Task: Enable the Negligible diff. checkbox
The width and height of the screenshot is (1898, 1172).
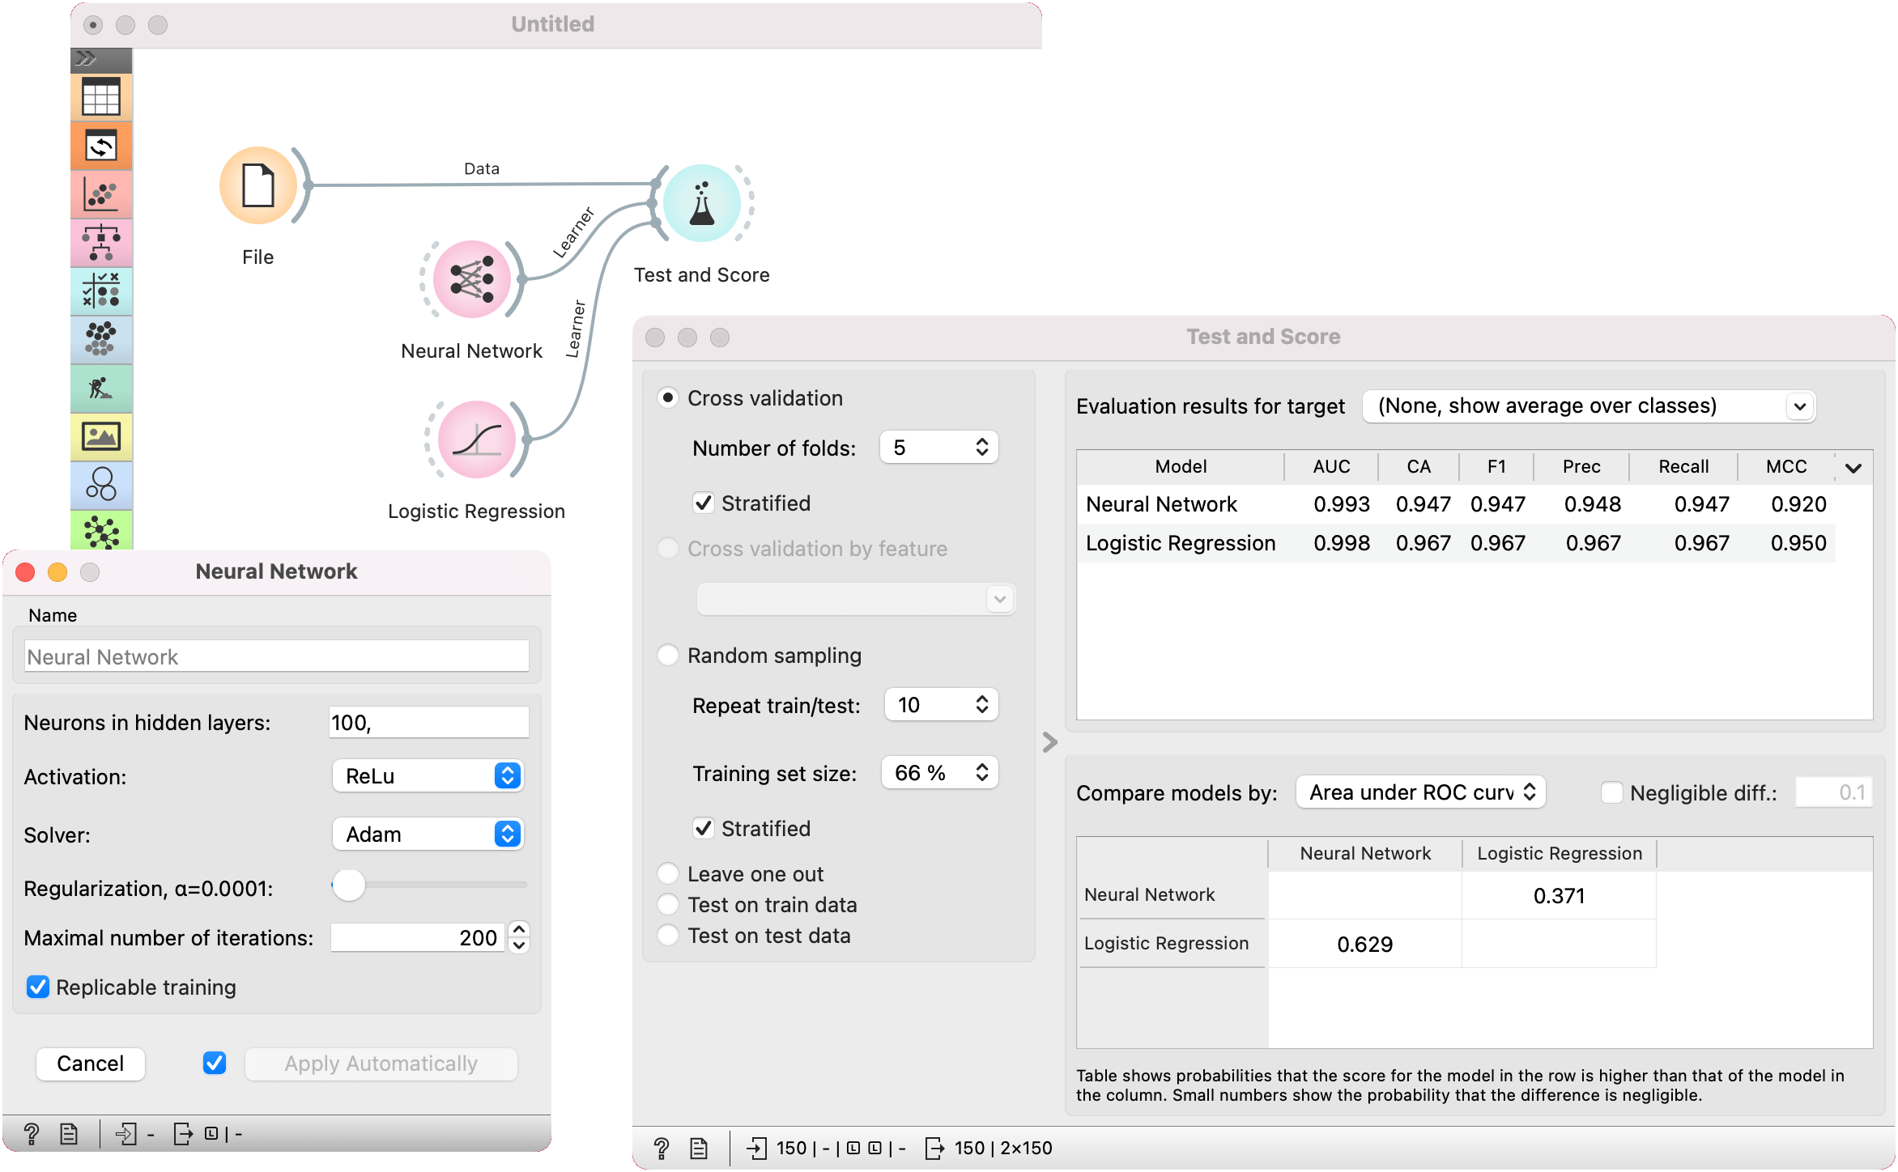Action: coord(1611,792)
